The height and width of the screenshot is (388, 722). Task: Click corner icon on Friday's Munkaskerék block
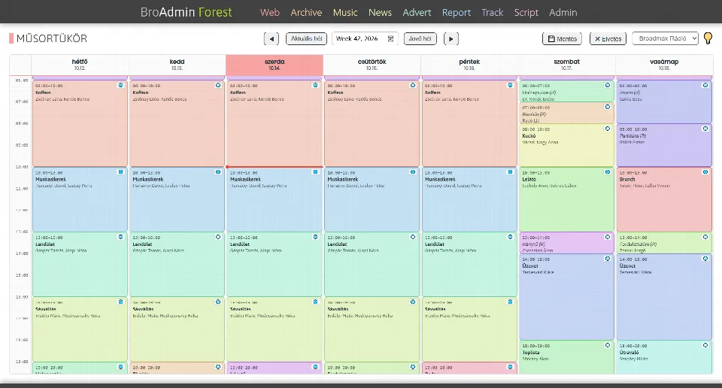tap(510, 172)
